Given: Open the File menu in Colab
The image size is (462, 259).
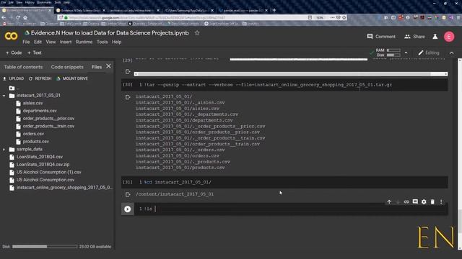Looking at the screenshot, I should [x=26, y=42].
